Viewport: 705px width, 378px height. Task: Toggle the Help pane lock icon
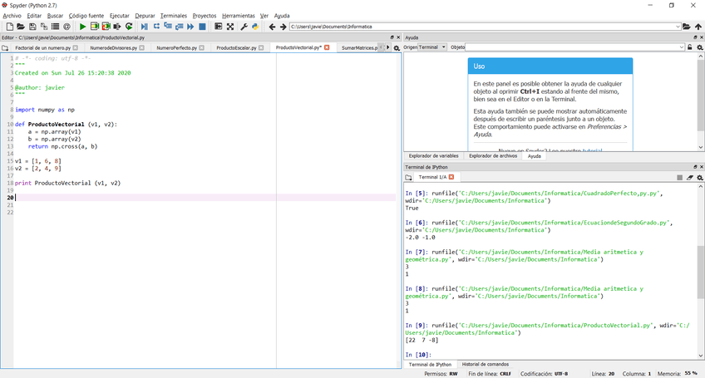(x=690, y=47)
